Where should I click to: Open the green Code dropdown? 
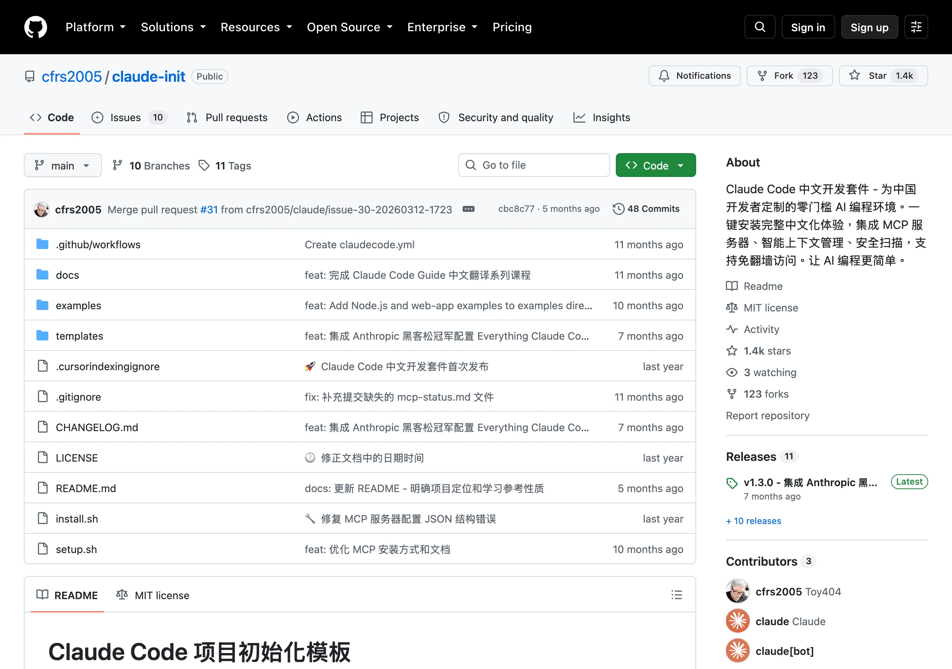[655, 165]
